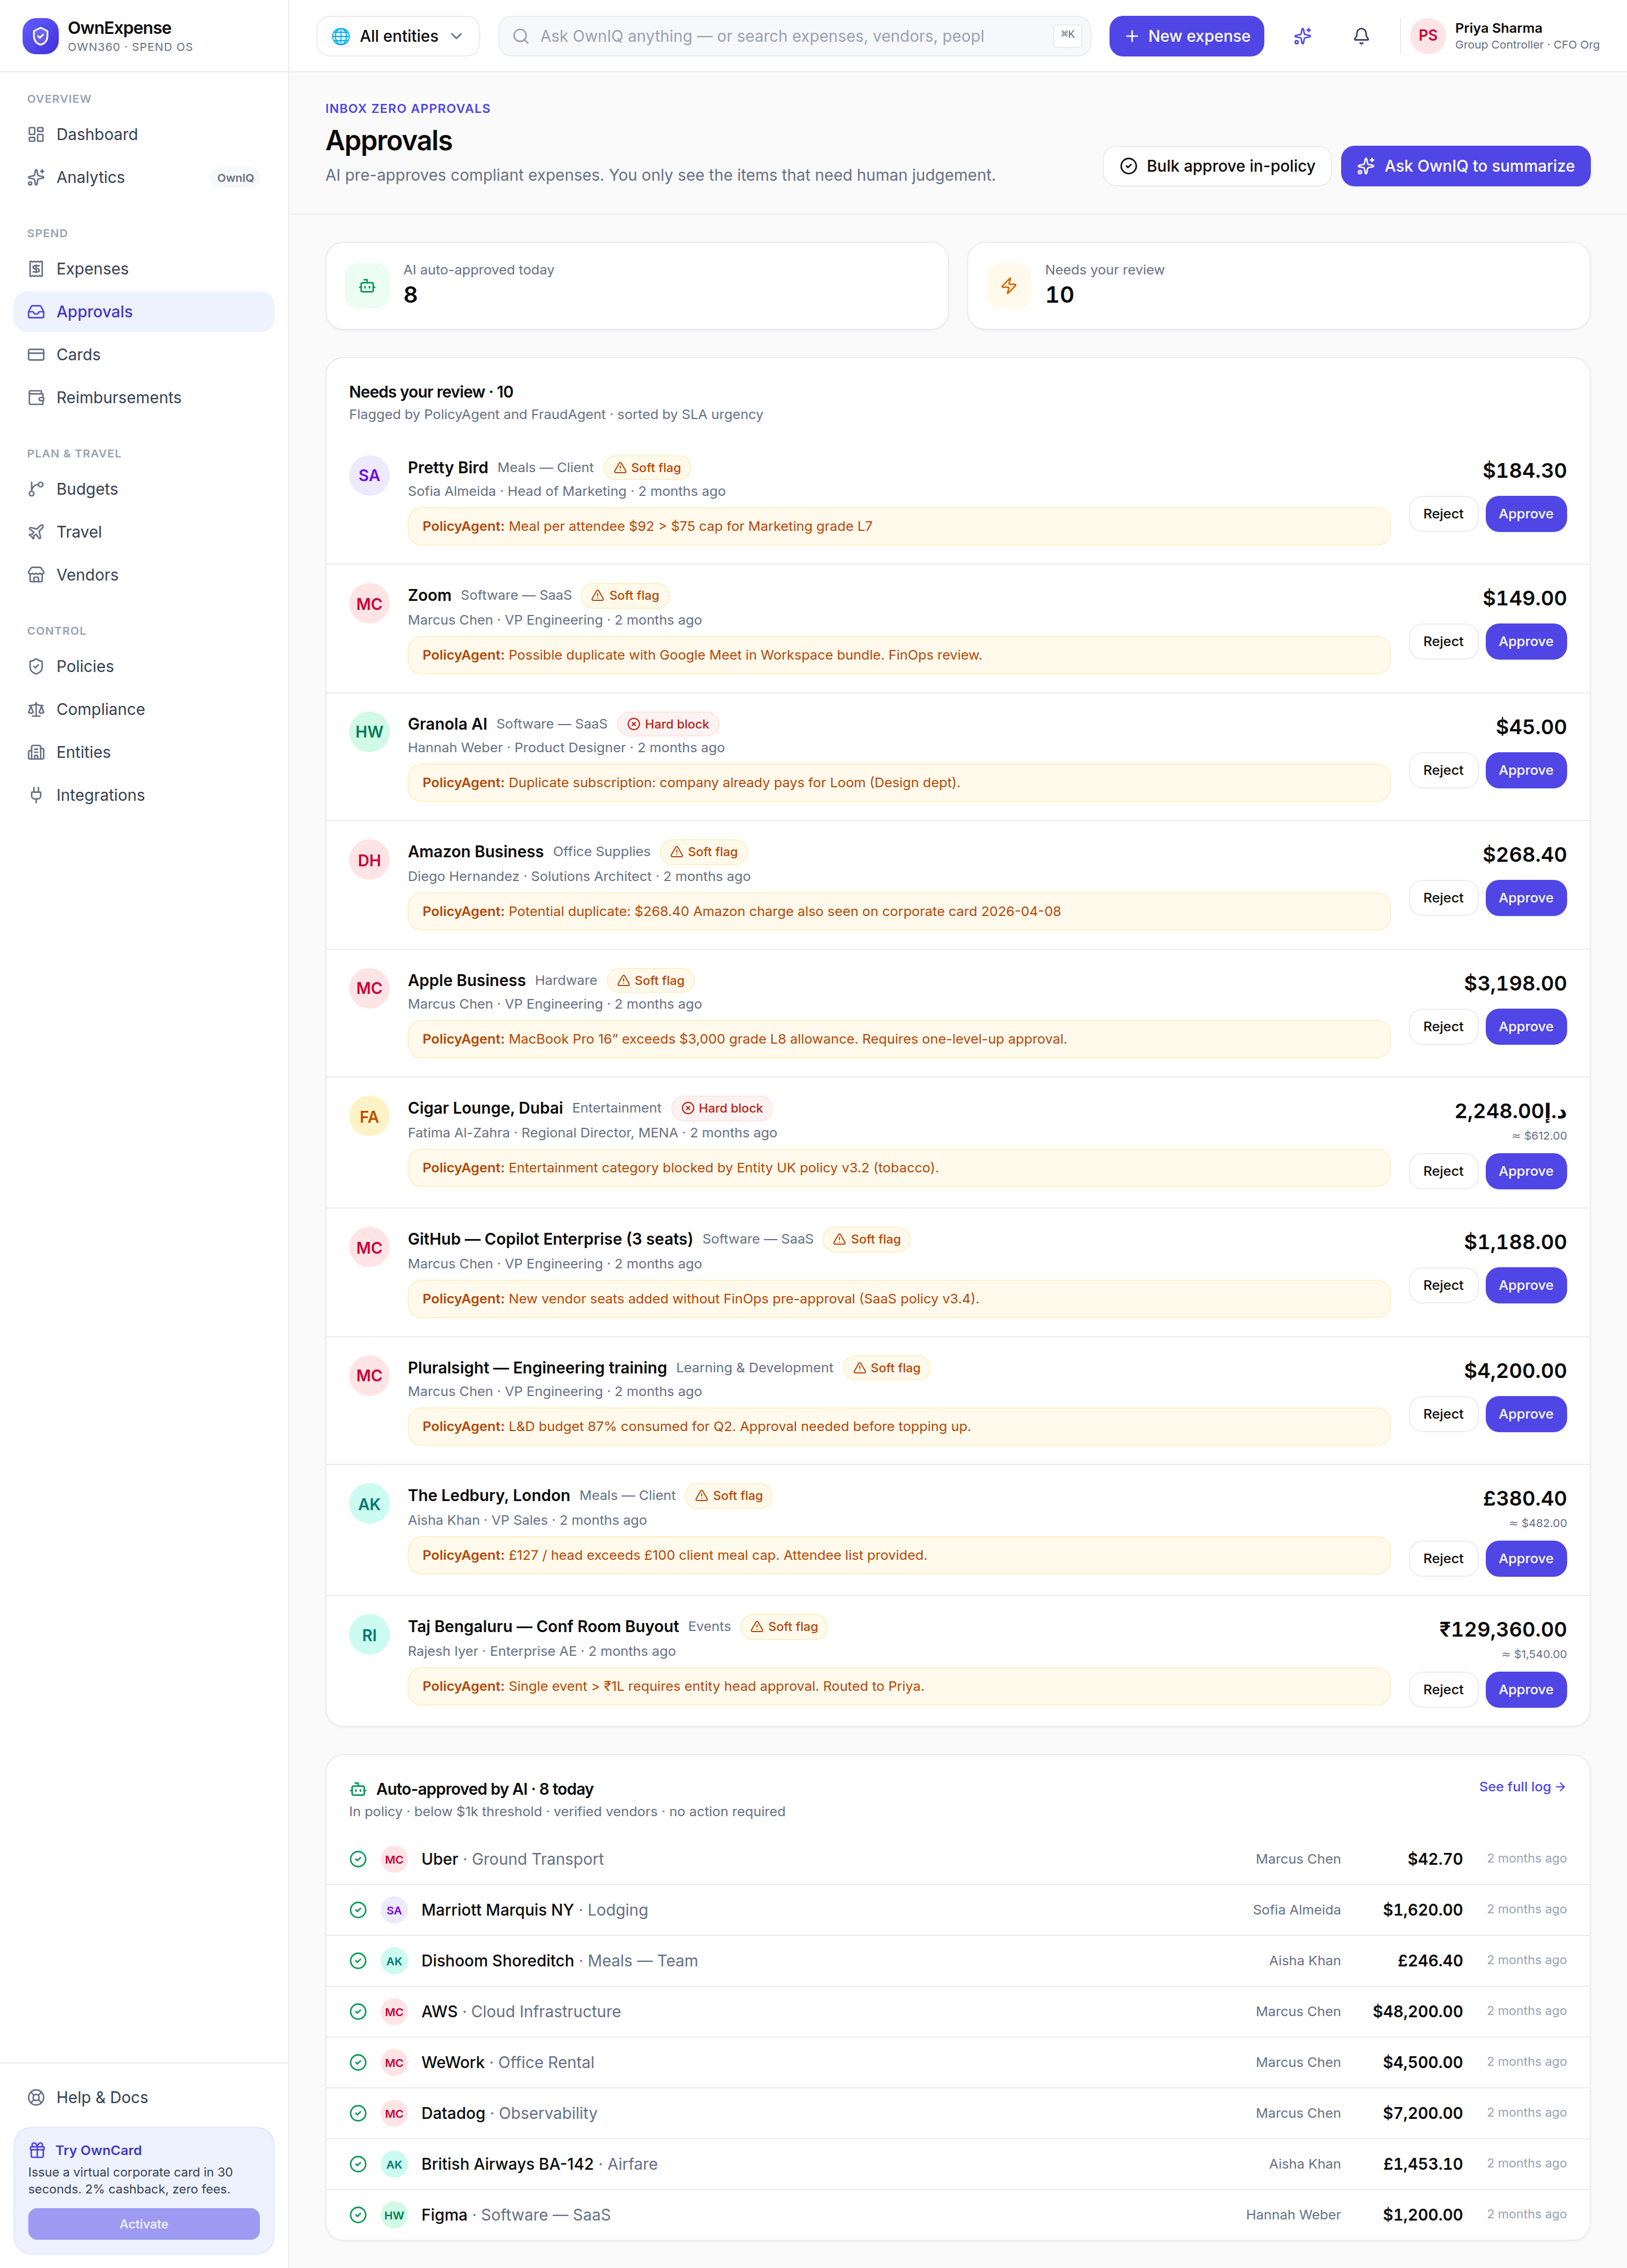Click the Dishoom Shoreditch entry
This screenshot has height=2268, width=1627.
coord(559,1961)
